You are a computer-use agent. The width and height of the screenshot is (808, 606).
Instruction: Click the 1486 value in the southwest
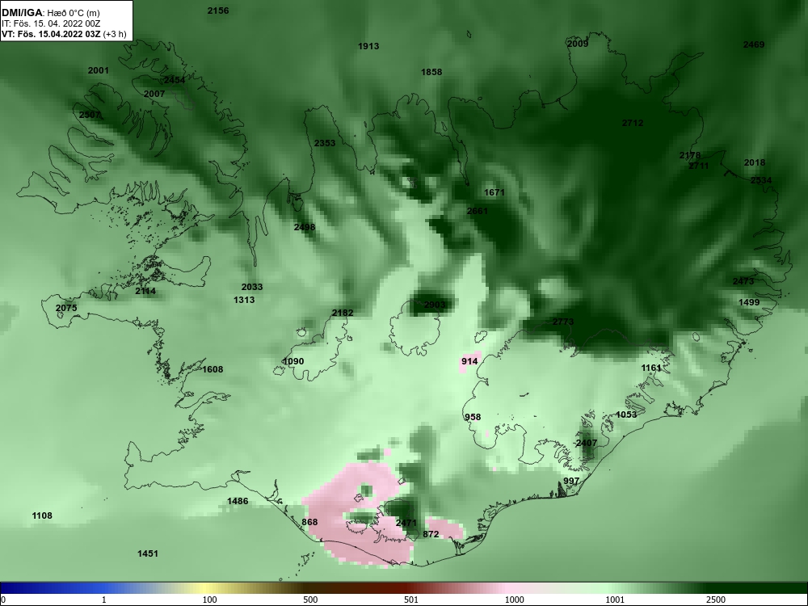(x=238, y=502)
